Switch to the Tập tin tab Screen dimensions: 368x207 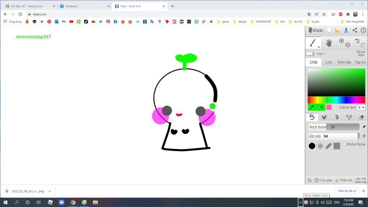click(x=360, y=62)
